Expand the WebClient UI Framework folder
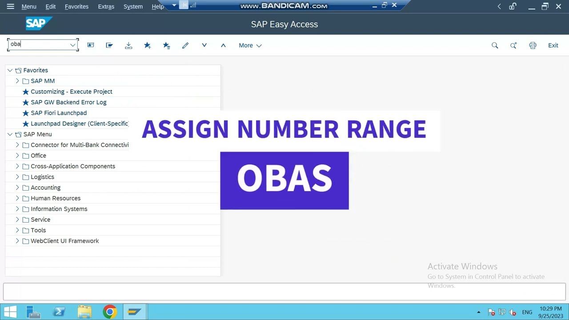The width and height of the screenshot is (569, 320). point(17,241)
